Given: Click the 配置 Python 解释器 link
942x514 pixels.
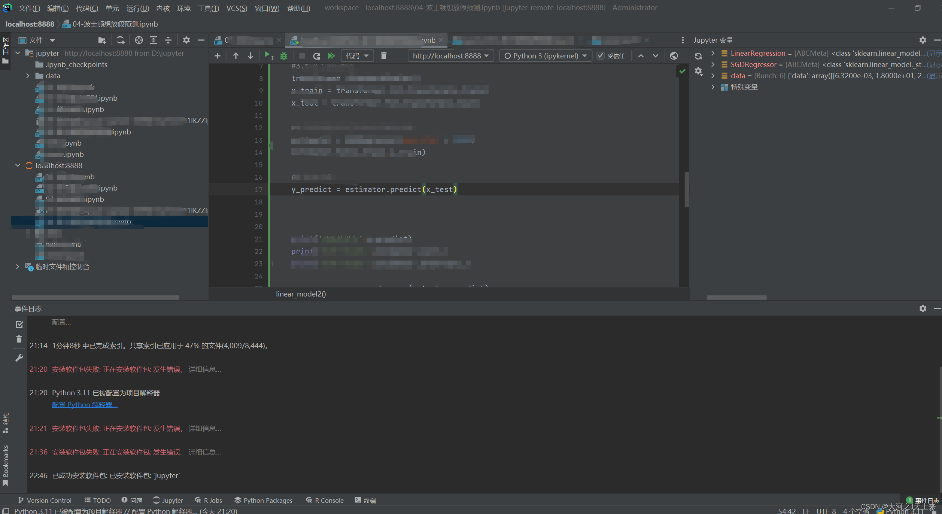Looking at the screenshot, I should click(84, 405).
